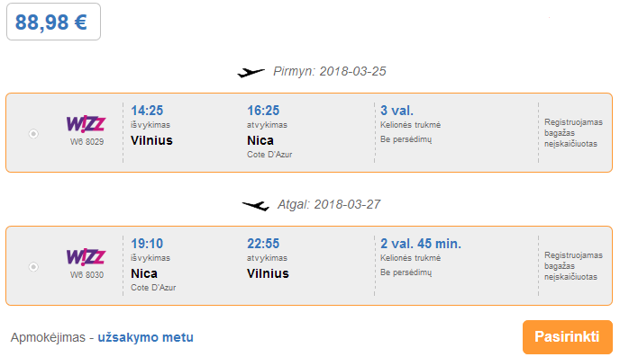Open the užsakymo metu payment link
620x357 pixels.
click(145, 337)
